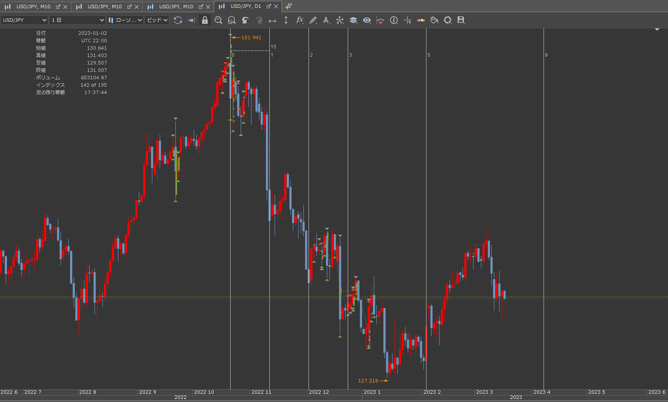
Task: Click the vertical scale arrows icon
Action: (x=286, y=20)
